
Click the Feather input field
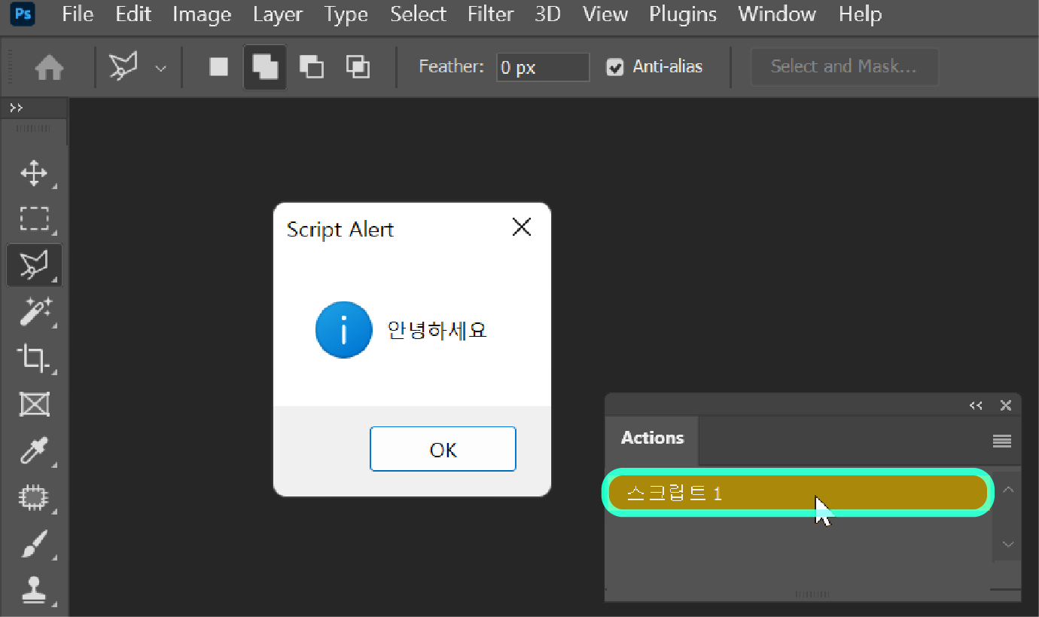pyautogui.click(x=543, y=68)
